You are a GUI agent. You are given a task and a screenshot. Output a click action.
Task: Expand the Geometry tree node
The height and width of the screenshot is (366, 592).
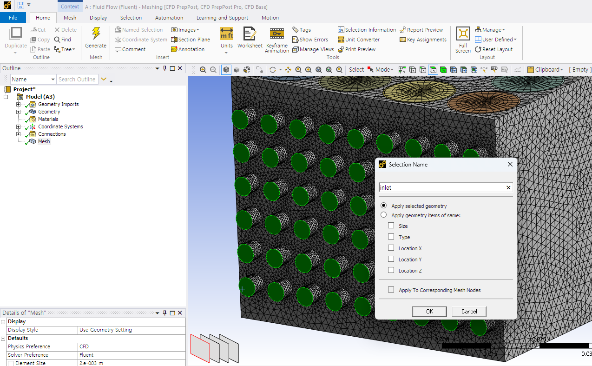[19, 112]
